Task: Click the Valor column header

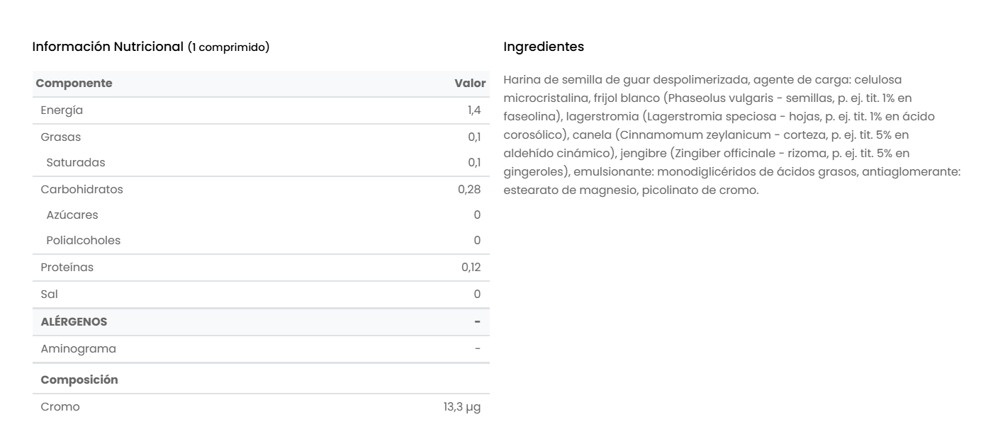Action: [470, 84]
